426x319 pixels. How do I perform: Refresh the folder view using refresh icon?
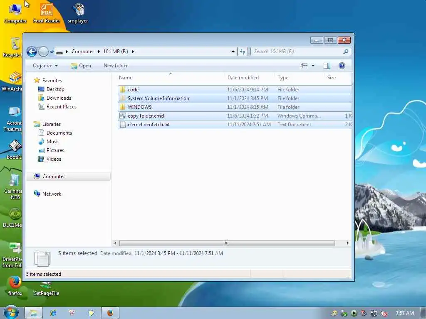point(243,52)
